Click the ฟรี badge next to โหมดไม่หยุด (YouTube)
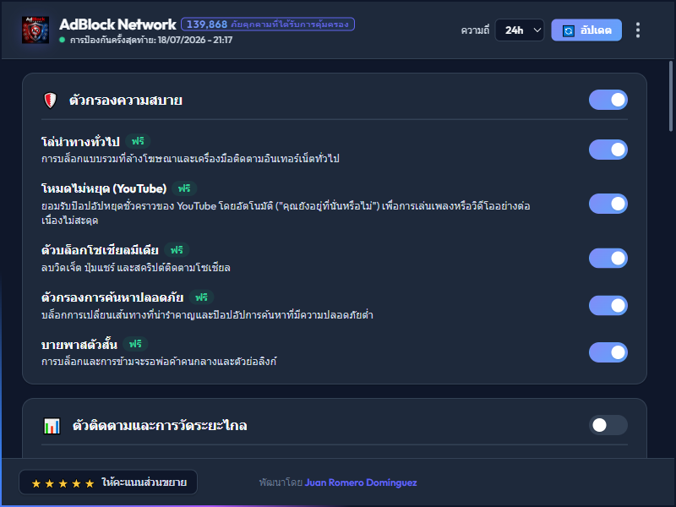This screenshot has height=507, width=676. pyautogui.click(x=184, y=188)
